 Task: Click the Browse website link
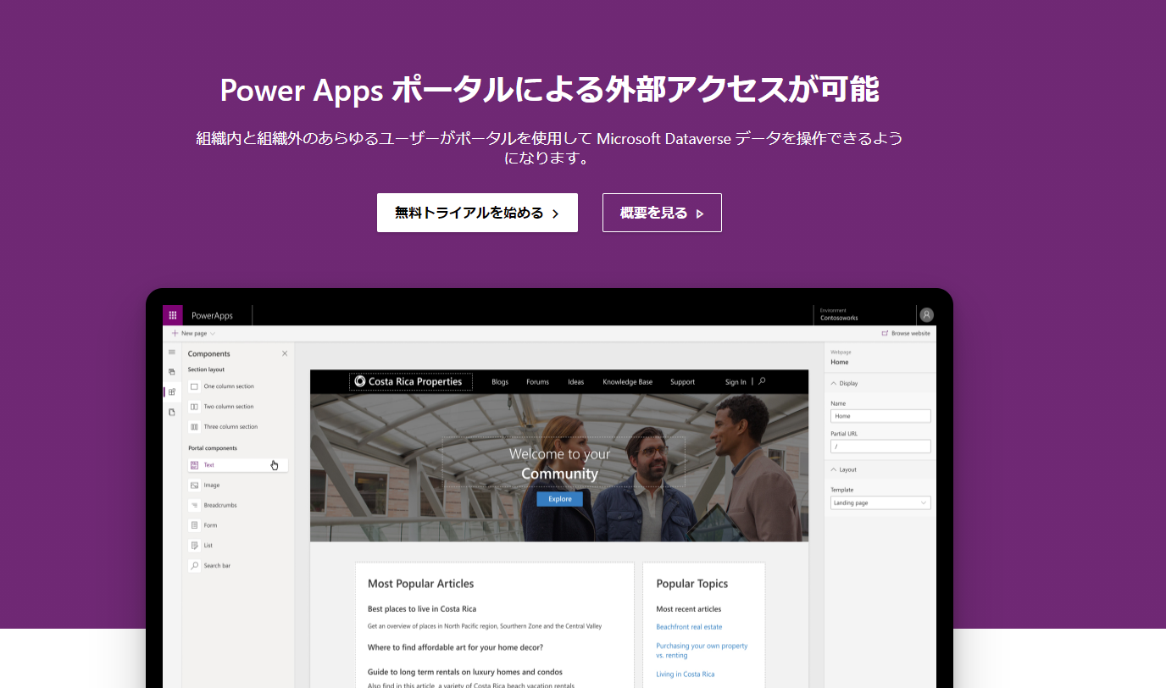(906, 334)
